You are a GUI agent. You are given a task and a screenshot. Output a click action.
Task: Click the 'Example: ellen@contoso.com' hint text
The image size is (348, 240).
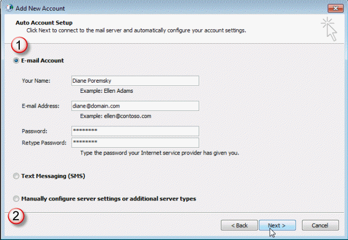(x=116, y=116)
